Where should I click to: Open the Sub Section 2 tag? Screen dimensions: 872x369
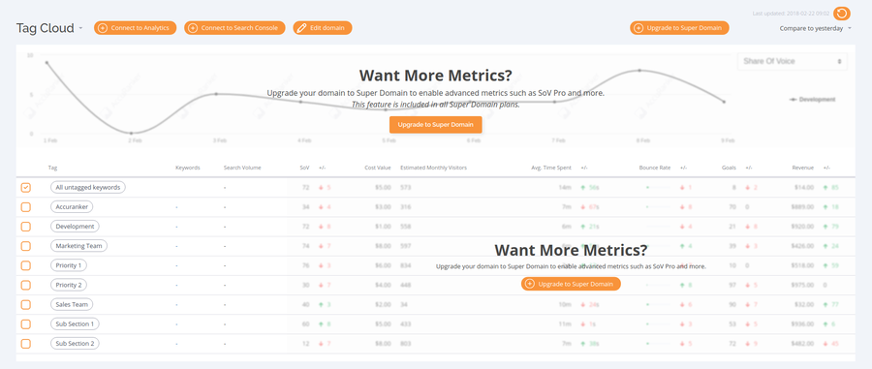tap(75, 344)
